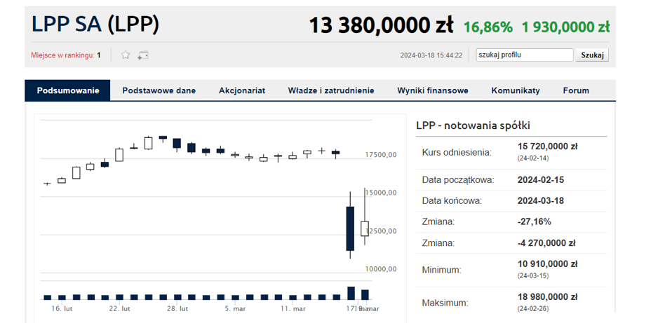Click the 16. lut date label

[x=62, y=308]
